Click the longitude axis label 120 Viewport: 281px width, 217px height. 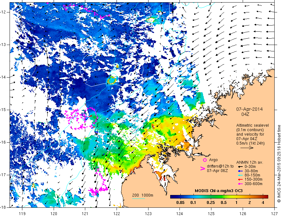(54, 213)
